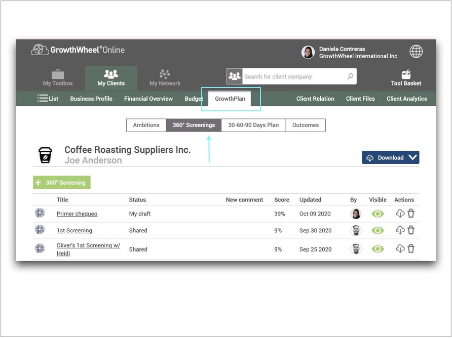Select the Ambitions sub-tab
This screenshot has height=338, width=452.
[146, 125]
